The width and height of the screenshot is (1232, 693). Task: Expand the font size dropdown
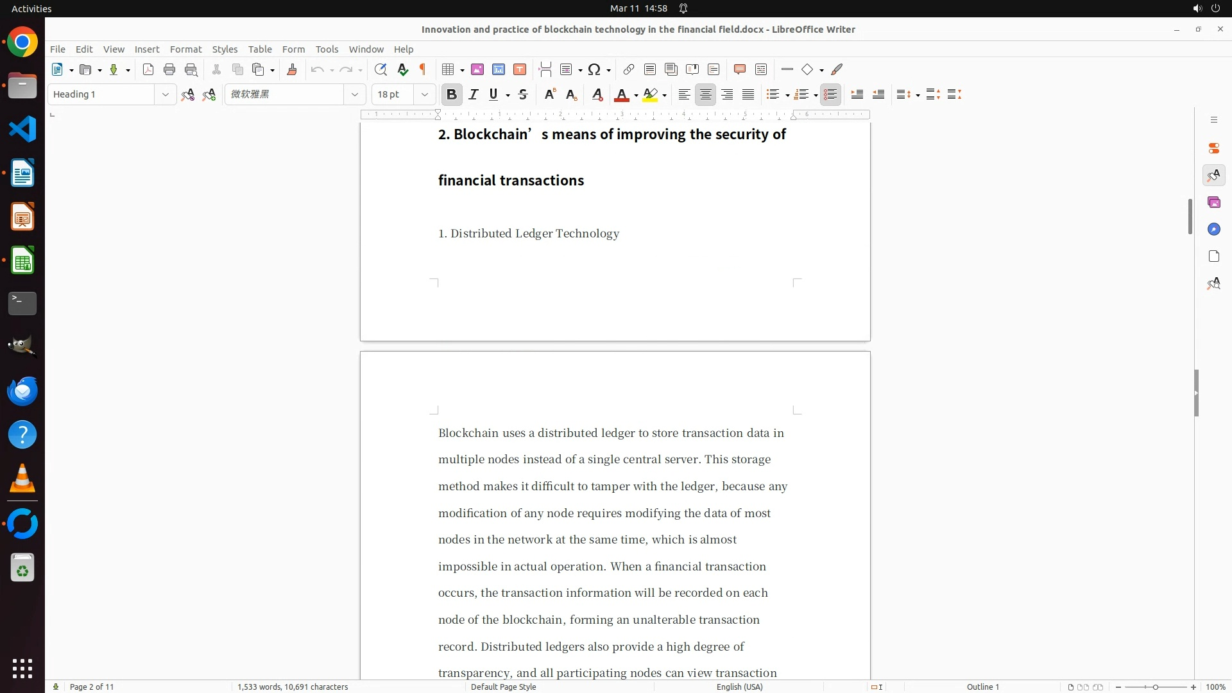(x=424, y=94)
